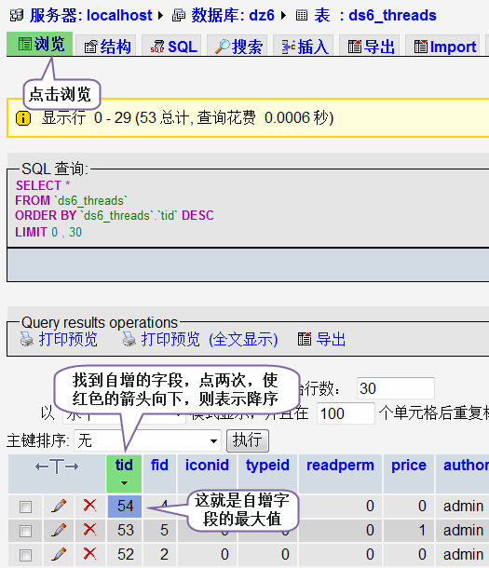Click the edit pencil for row tid 53
The height and width of the screenshot is (568, 489).
[59, 530]
